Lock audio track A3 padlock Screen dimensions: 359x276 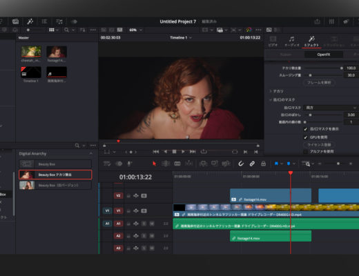coord(128,248)
